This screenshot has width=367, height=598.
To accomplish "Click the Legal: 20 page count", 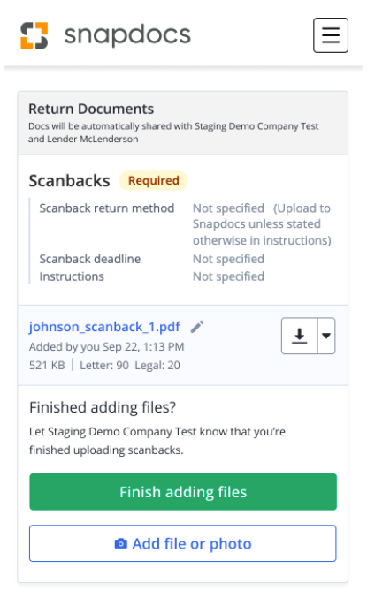I will coord(157,365).
